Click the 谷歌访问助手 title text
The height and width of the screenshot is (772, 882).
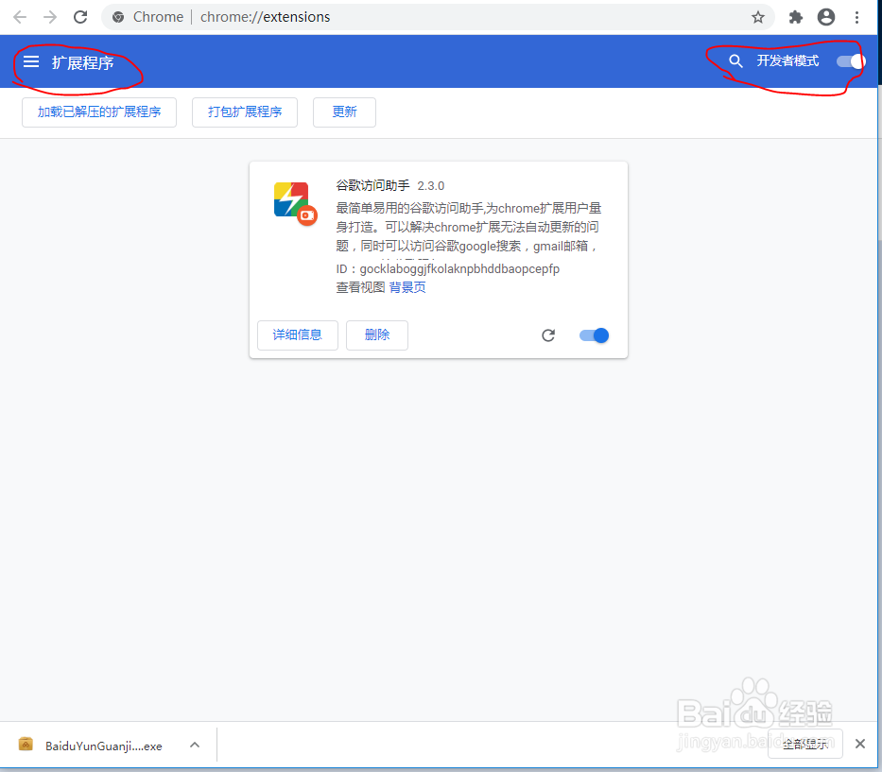click(373, 185)
